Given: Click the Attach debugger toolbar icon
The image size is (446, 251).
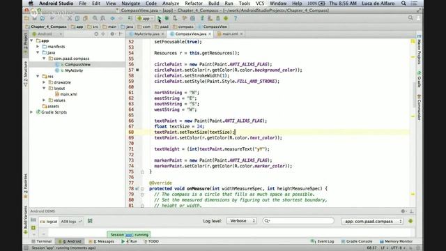Looking at the screenshot, I should click(175, 19).
